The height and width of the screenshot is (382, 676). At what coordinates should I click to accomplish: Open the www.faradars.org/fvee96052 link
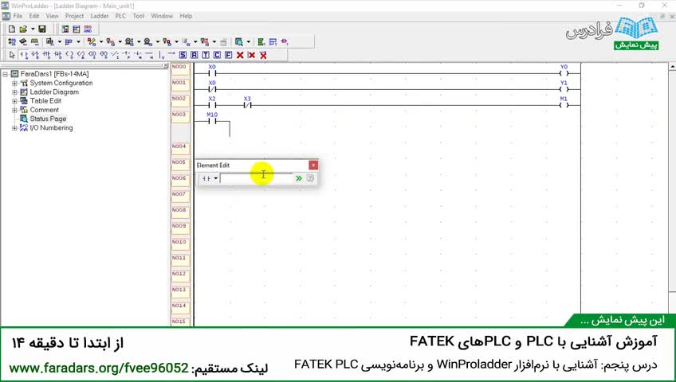(x=99, y=368)
